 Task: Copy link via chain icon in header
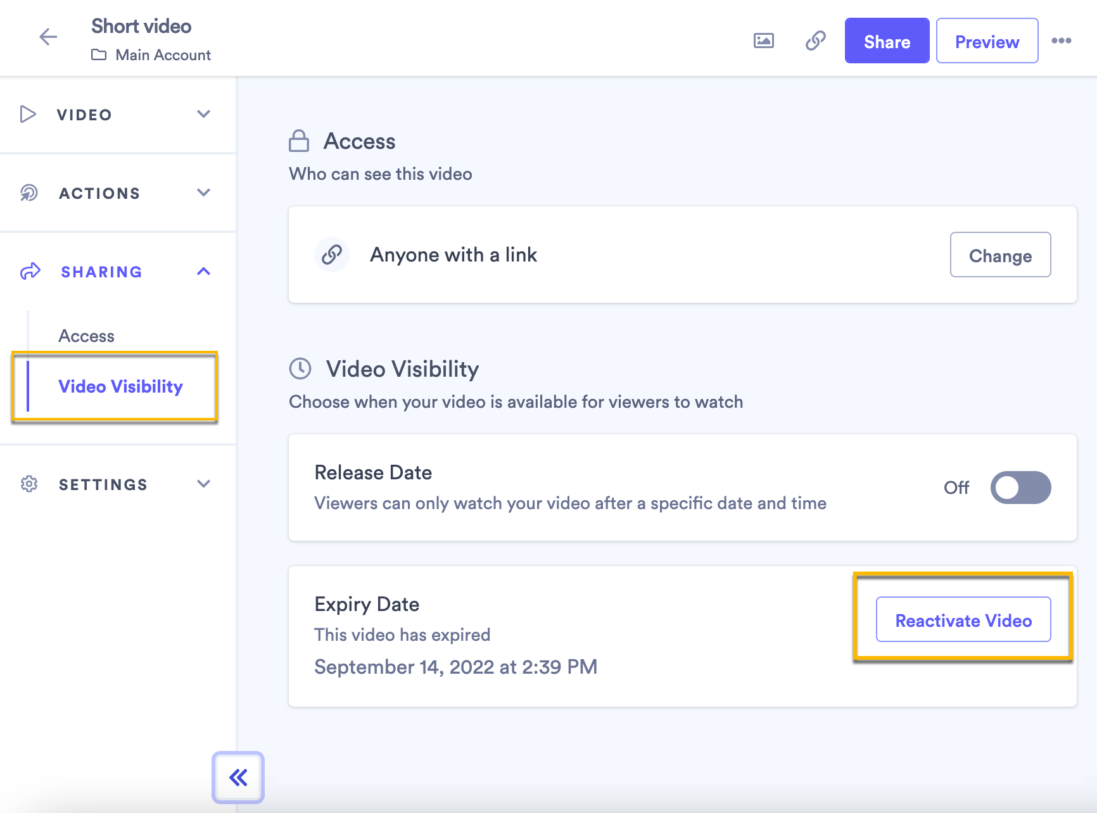816,41
